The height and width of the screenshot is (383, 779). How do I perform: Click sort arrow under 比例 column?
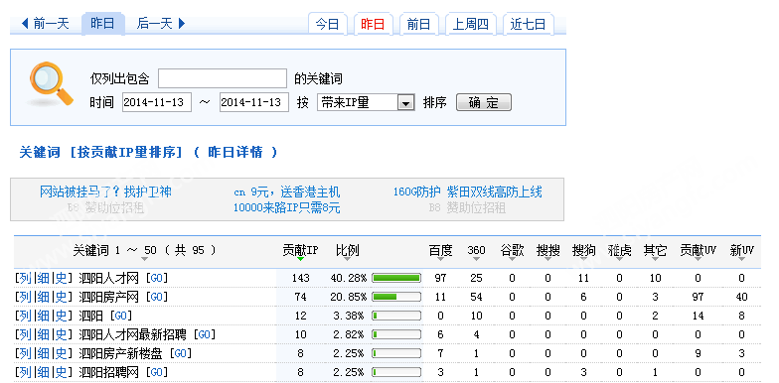tap(348, 259)
